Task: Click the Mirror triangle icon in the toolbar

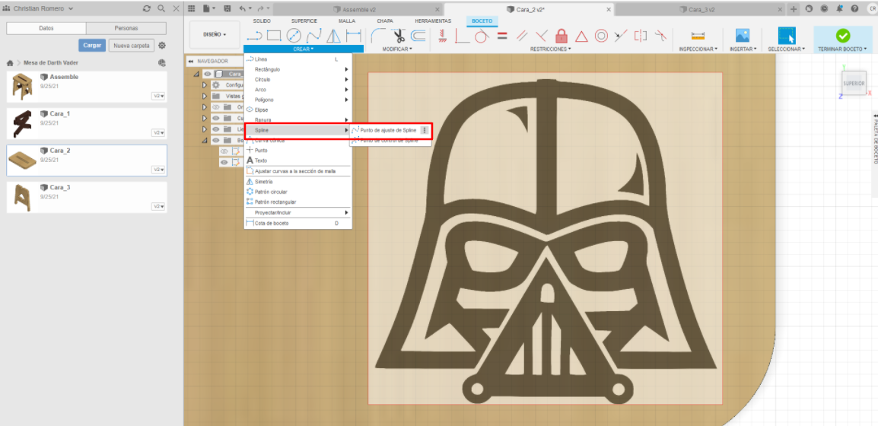Action: 334,37
